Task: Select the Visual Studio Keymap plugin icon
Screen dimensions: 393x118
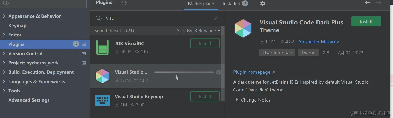Action: coord(102,100)
